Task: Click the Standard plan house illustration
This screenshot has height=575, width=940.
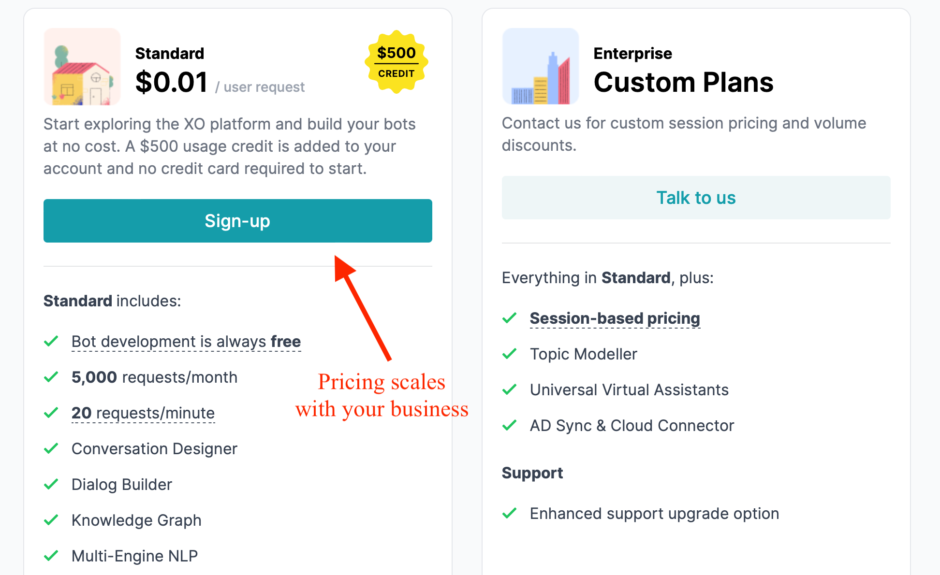Action: pyautogui.click(x=82, y=67)
